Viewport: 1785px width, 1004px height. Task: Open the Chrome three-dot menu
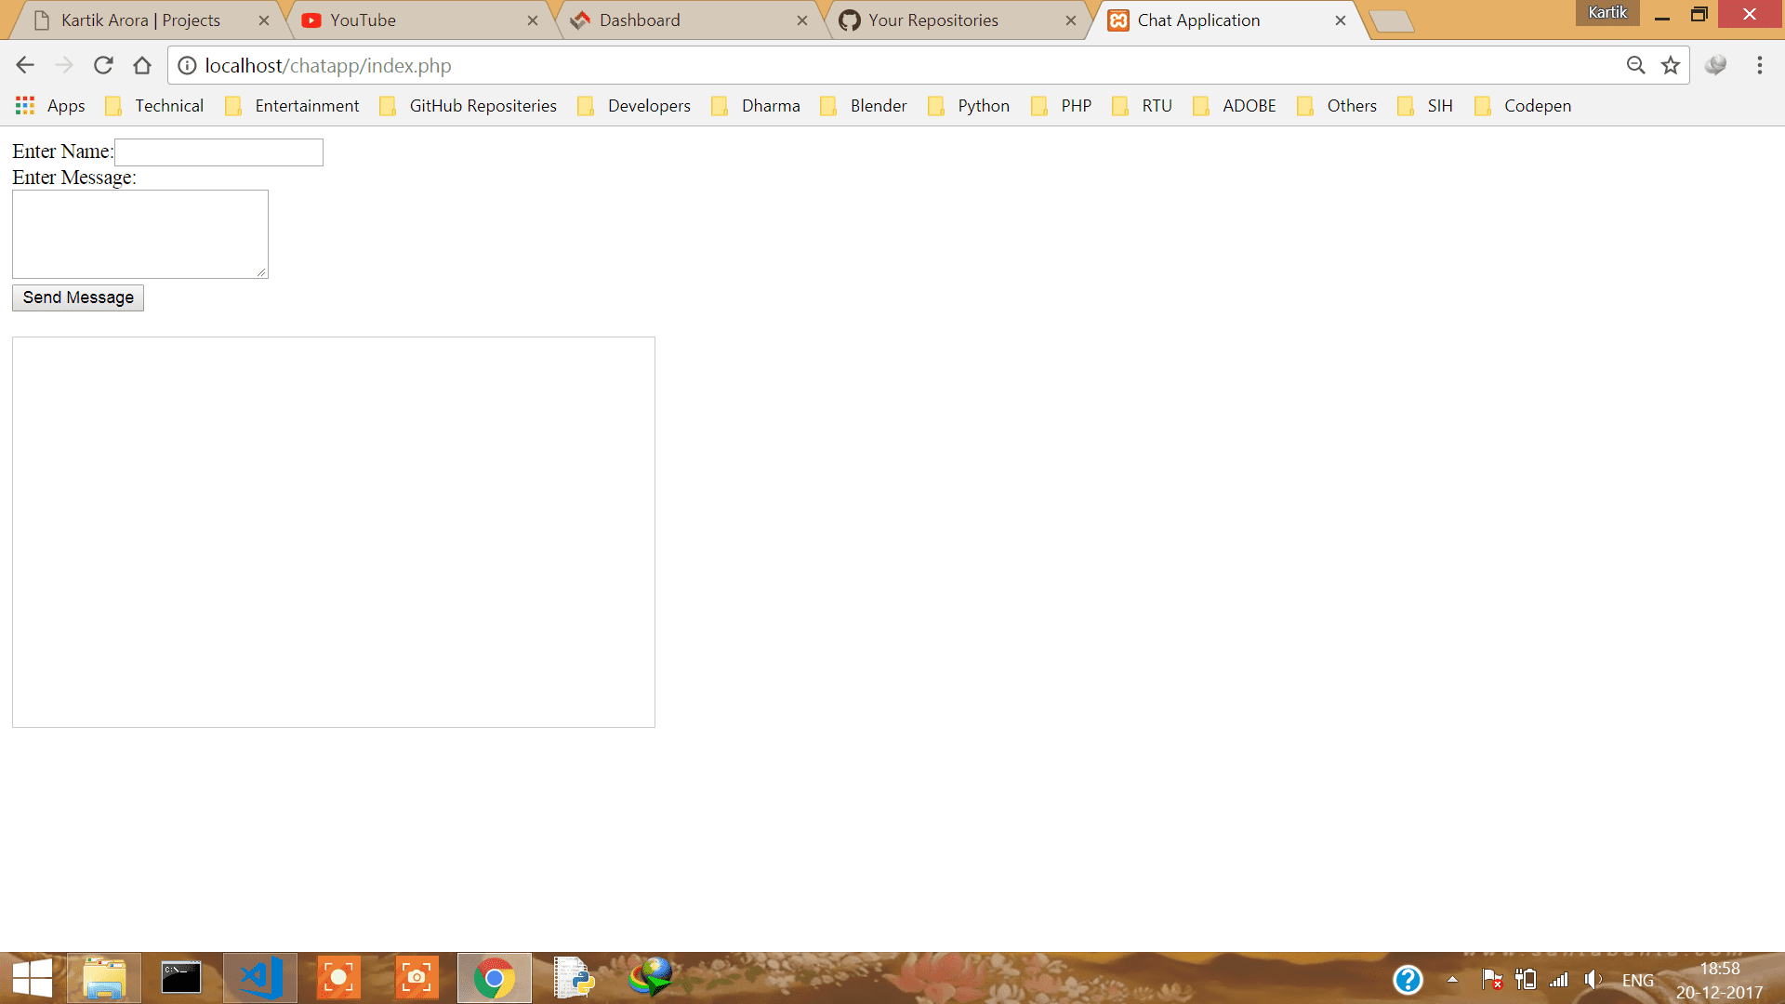click(1759, 65)
